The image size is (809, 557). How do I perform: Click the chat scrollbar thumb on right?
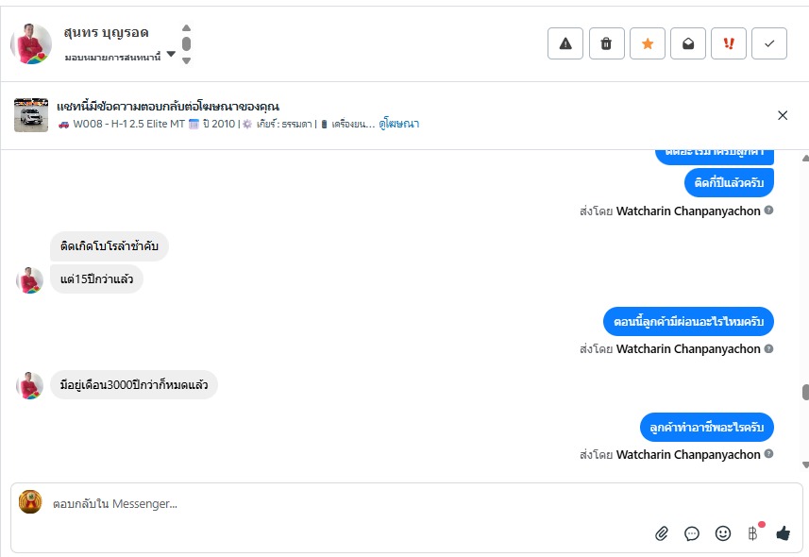pos(805,393)
